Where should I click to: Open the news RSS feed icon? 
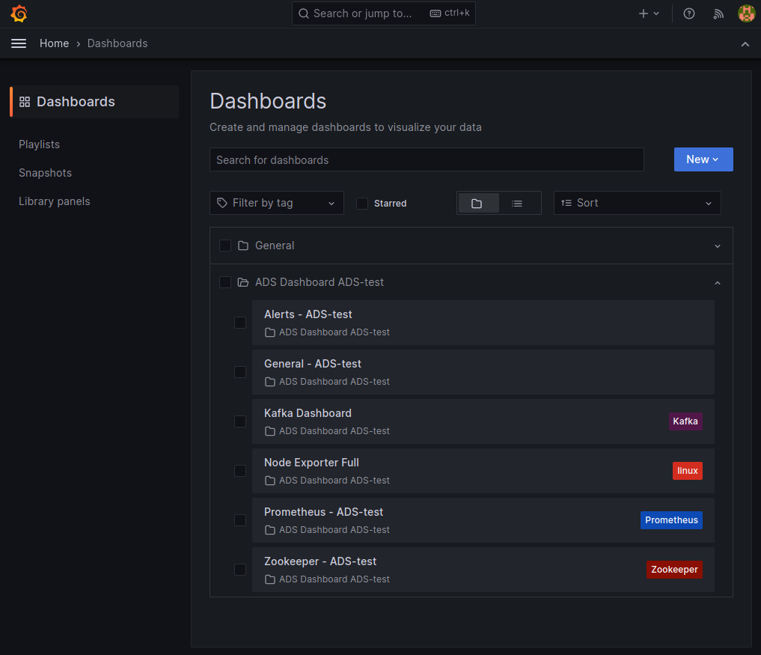pyautogui.click(x=718, y=13)
